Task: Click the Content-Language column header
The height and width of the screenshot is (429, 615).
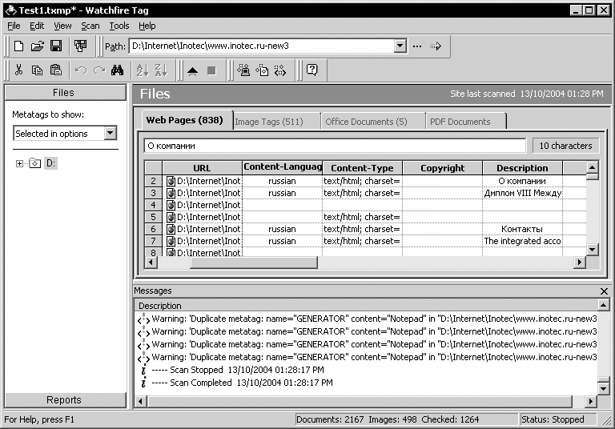Action: pyautogui.click(x=283, y=167)
